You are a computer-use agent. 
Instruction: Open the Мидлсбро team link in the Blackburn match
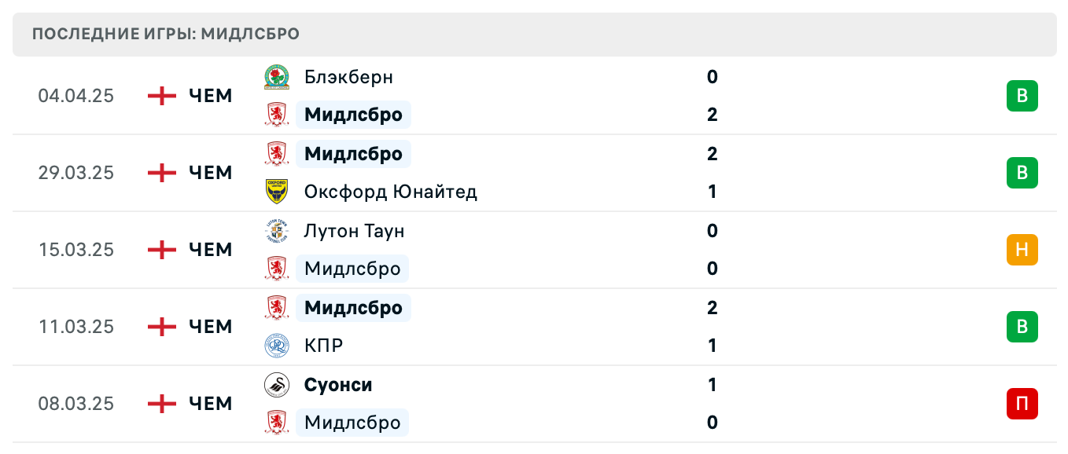point(353,115)
